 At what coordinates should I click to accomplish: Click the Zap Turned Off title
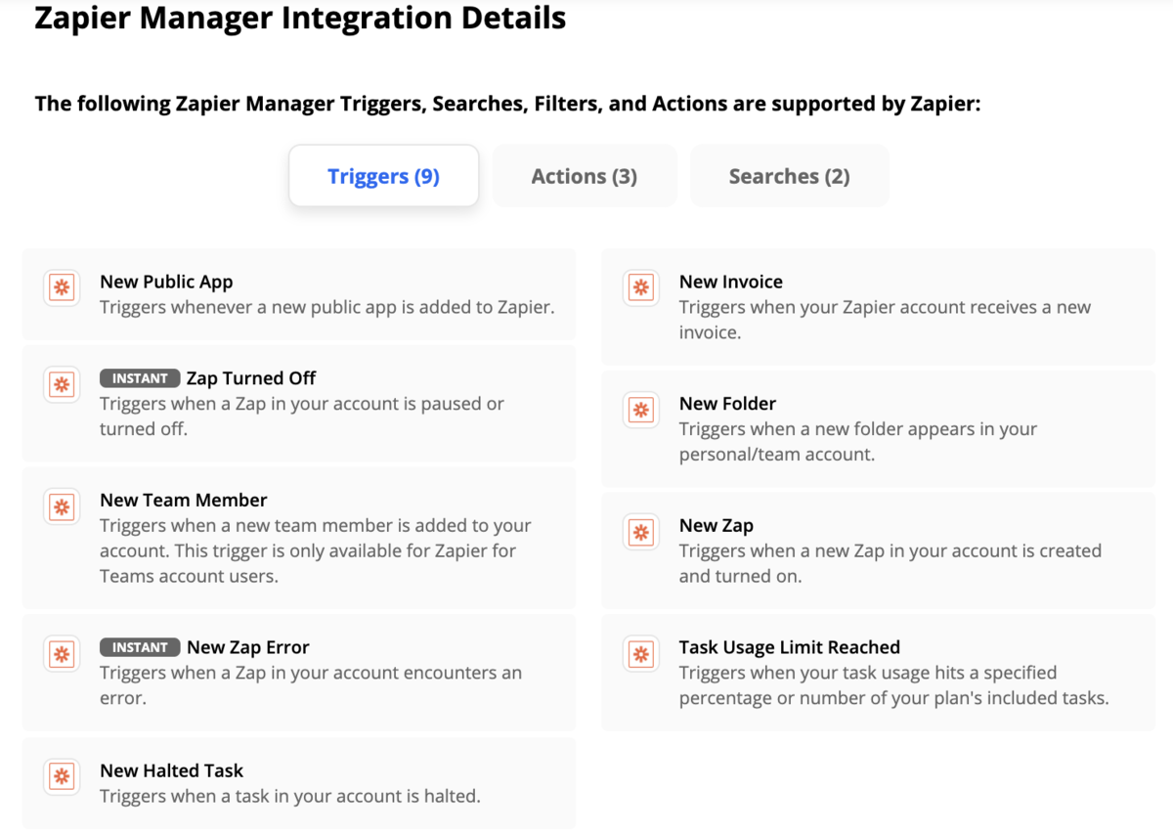pyautogui.click(x=251, y=378)
